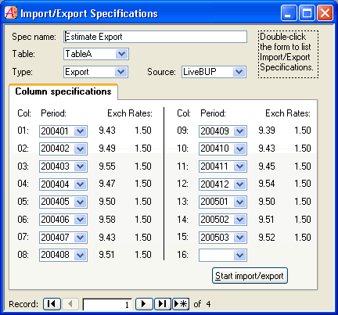Open the Source dropdown showing LiveBUP
The height and width of the screenshot is (315, 338).
pyautogui.click(x=239, y=72)
